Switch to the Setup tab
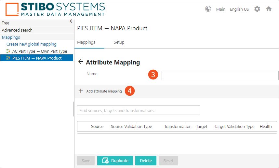The width and height of the screenshot is (279, 168). tap(119, 42)
